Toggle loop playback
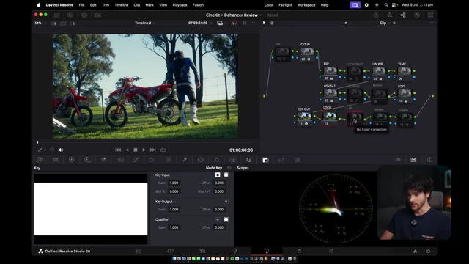The image size is (469, 264). 163,150
